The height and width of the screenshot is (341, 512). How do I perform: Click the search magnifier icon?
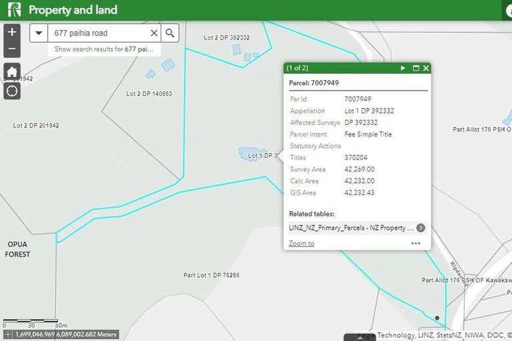171,33
